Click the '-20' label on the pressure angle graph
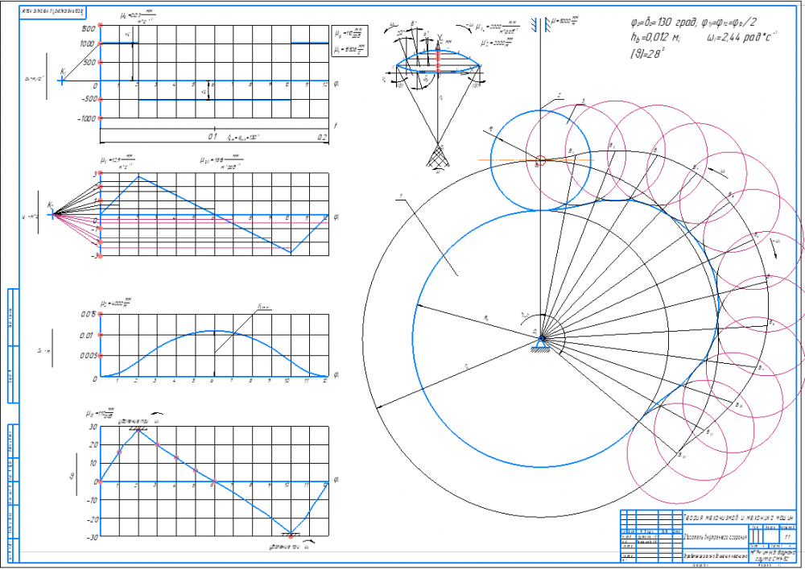The height and width of the screenshot is (570, 805). pyautogui.click(x=92, y=519)
